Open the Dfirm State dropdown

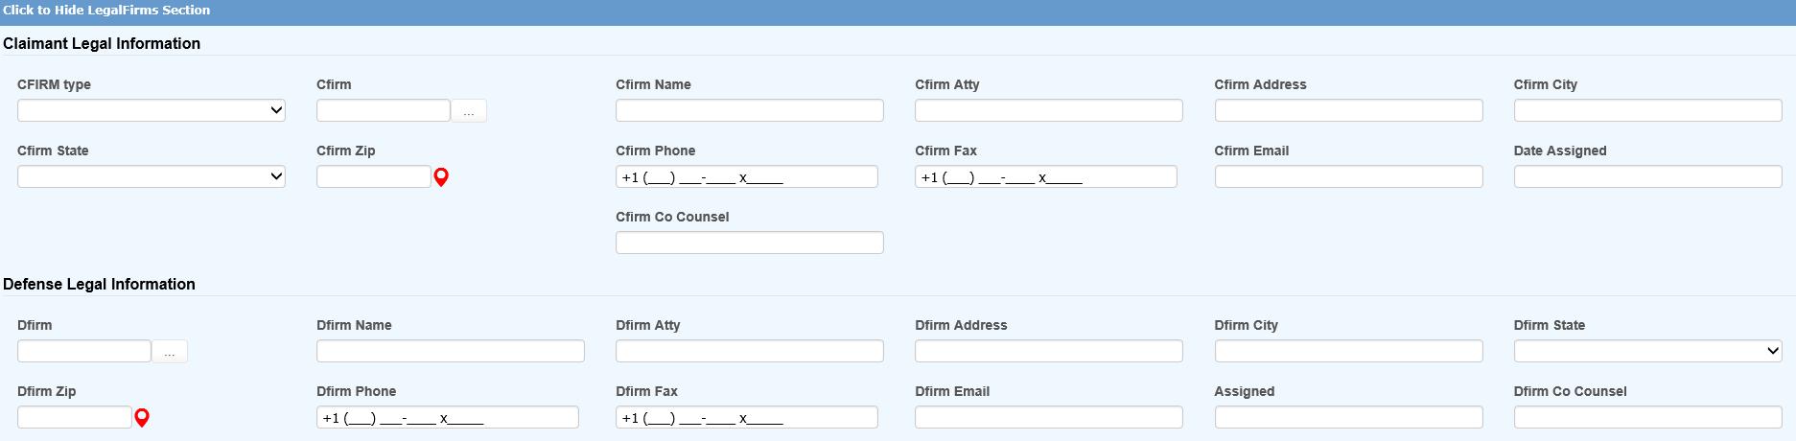[1647, 351]
